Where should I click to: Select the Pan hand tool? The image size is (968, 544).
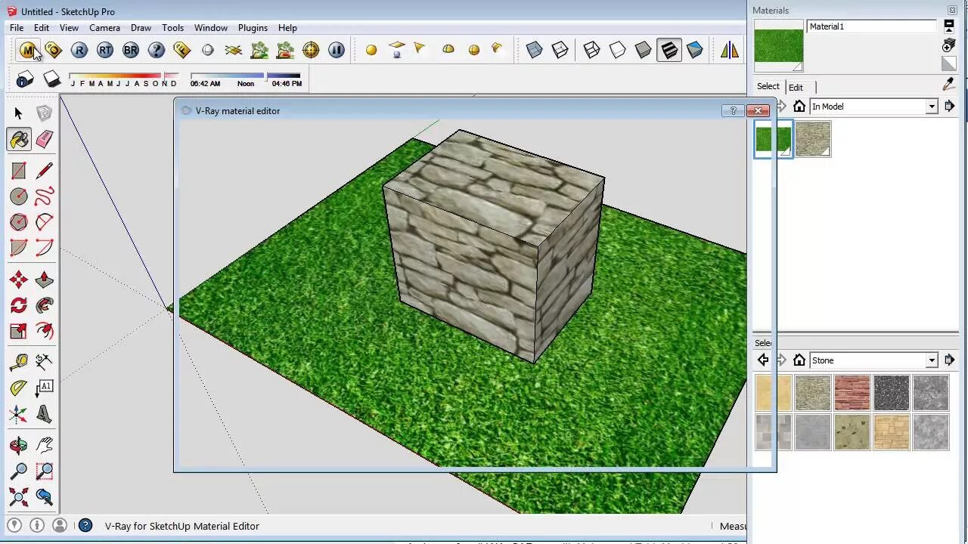pos(45,446)
